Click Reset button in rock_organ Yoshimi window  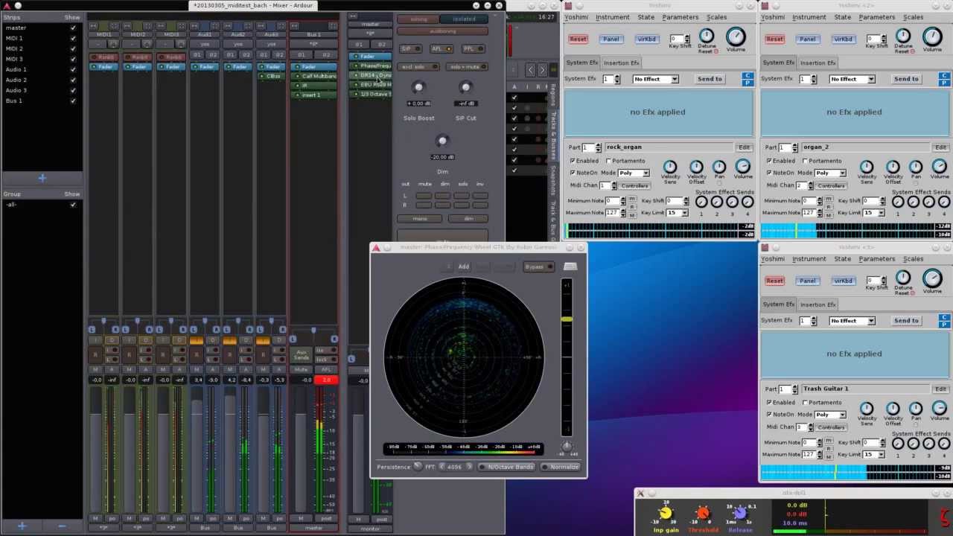tap(578, 39)
